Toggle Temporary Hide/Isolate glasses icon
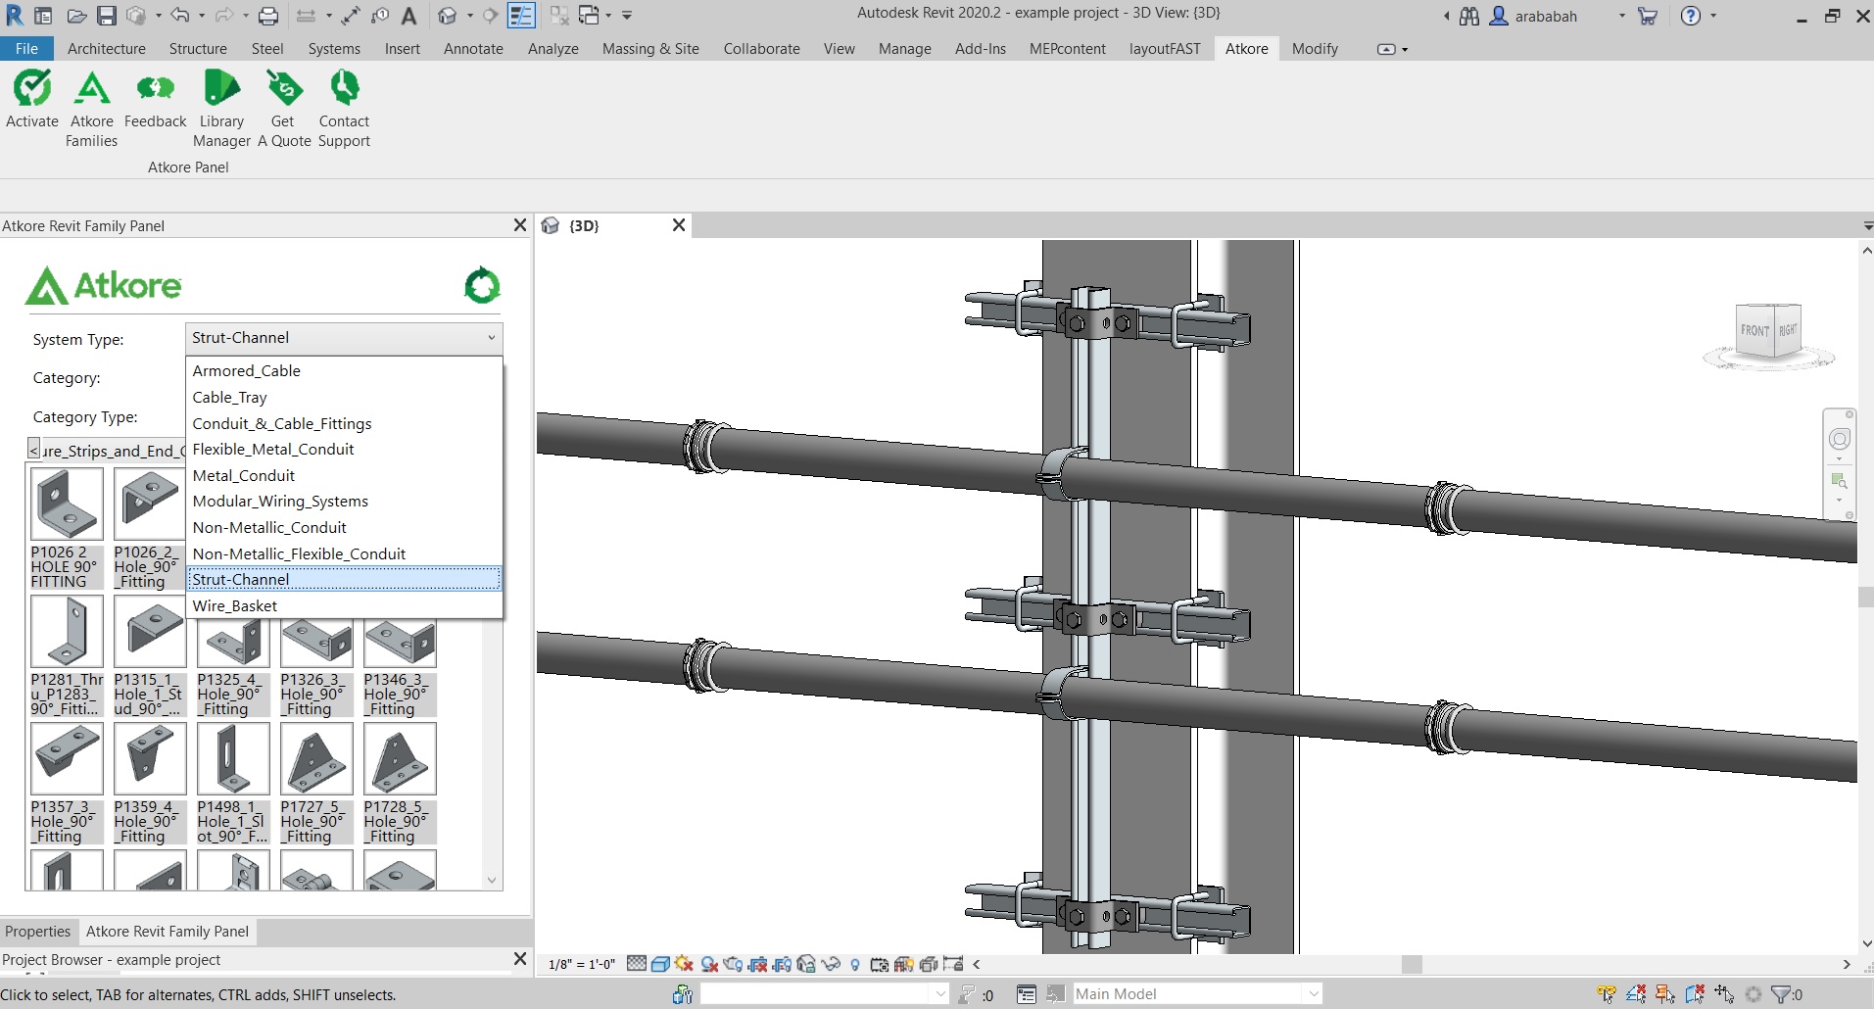 pos(832,963)
